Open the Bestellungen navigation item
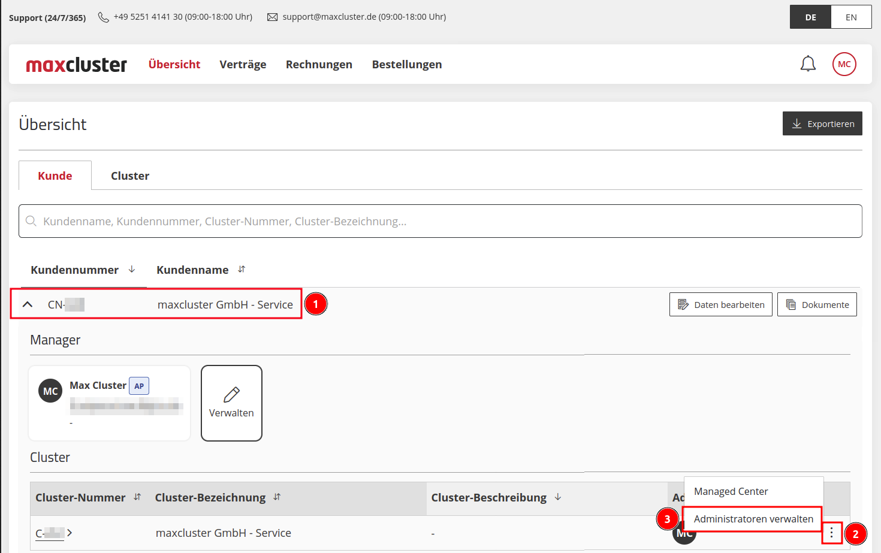881x553 pixels. click(407, 64)
